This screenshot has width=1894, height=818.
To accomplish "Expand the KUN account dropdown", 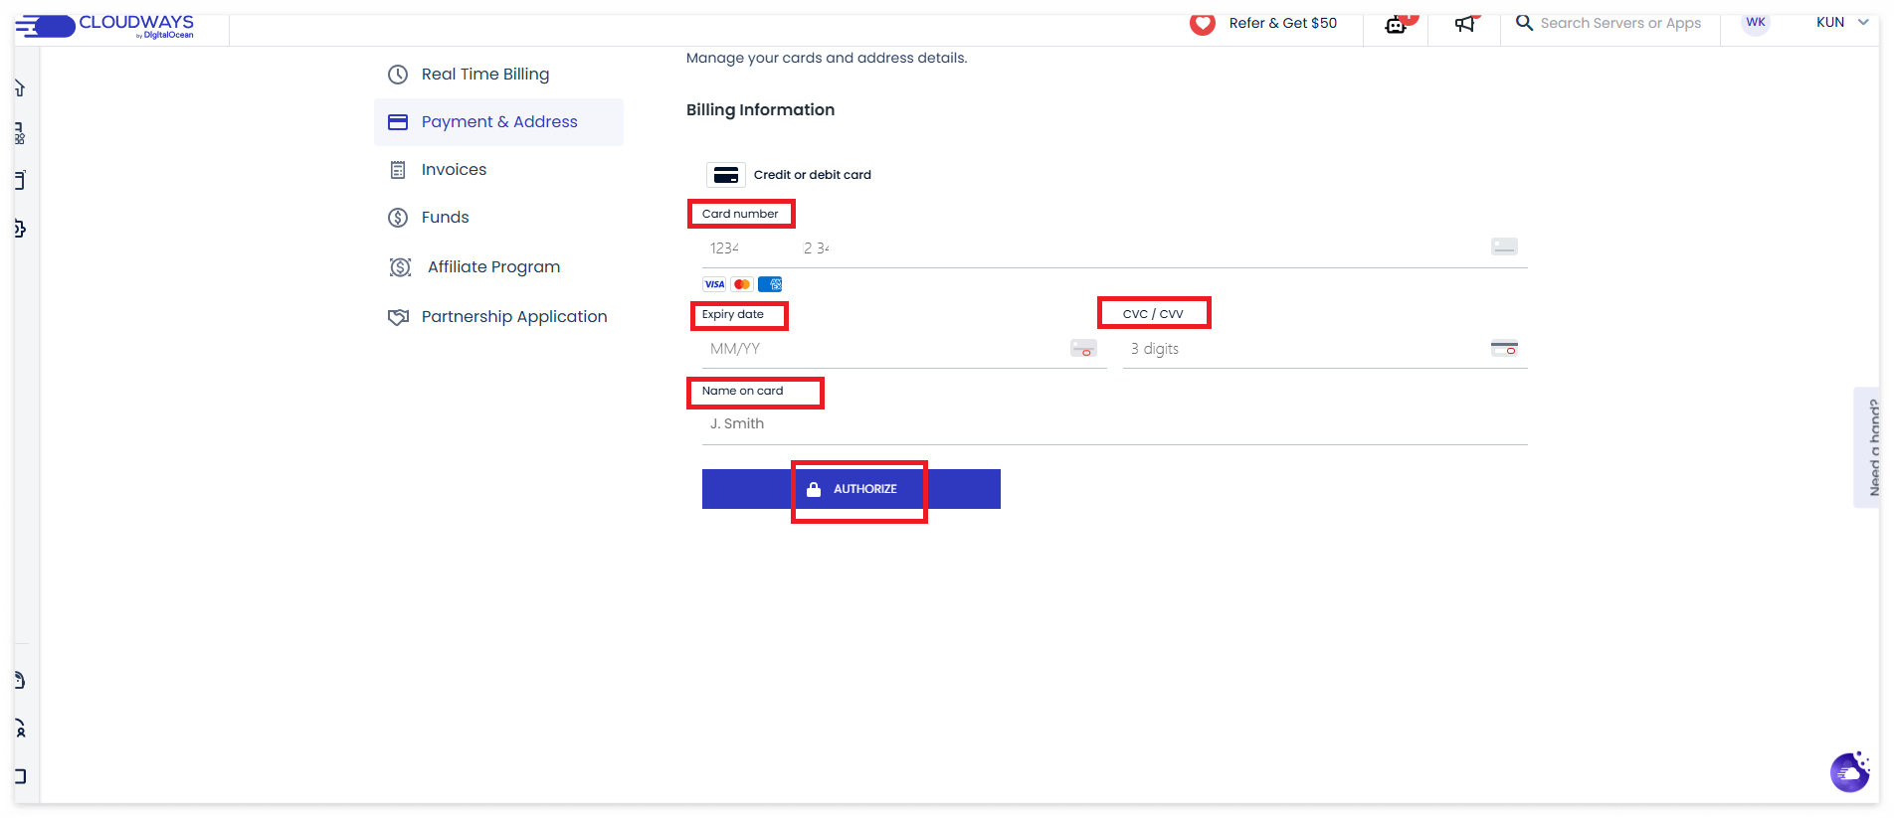I will (x=1842, y=22).
